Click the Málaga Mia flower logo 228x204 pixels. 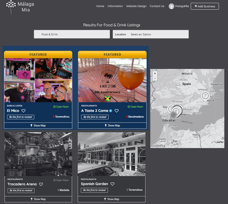pyautogui.click(x=11, y=7)
